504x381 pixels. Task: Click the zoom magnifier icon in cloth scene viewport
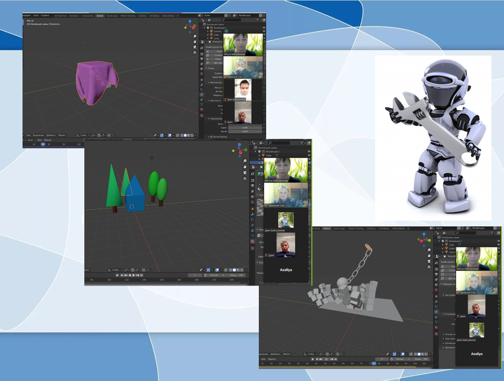pos(195,36)
